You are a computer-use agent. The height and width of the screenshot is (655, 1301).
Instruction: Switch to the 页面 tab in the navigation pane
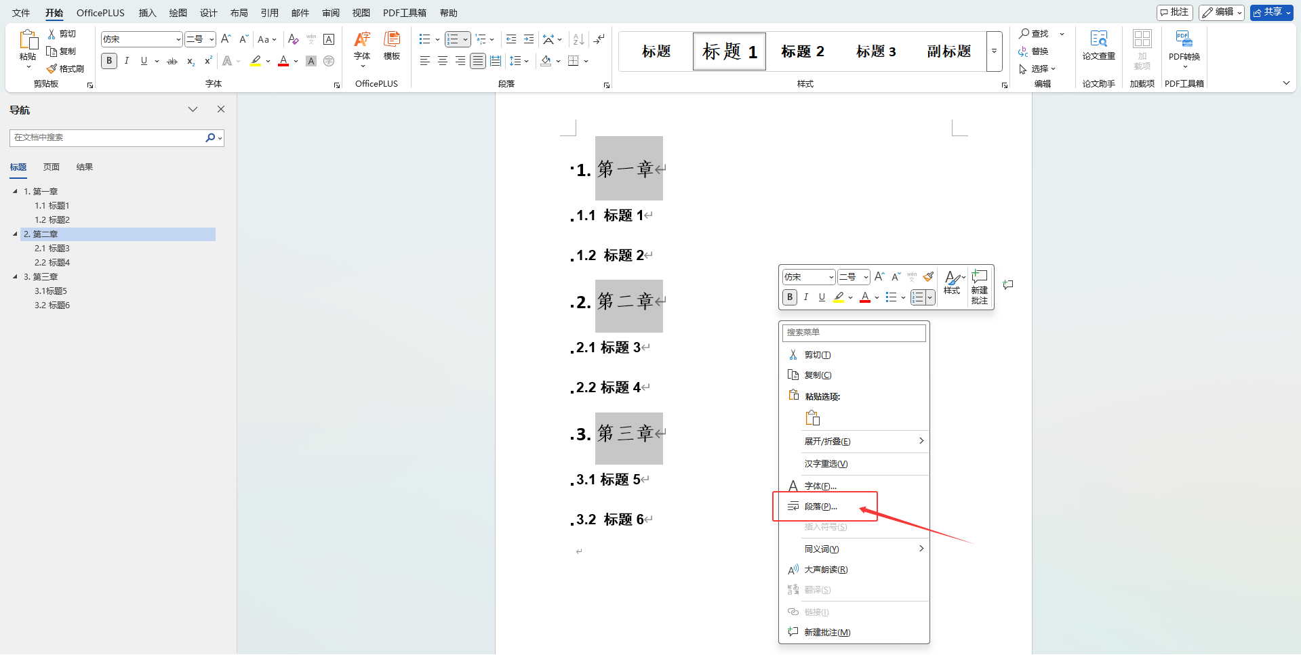[x=52, y=167]
